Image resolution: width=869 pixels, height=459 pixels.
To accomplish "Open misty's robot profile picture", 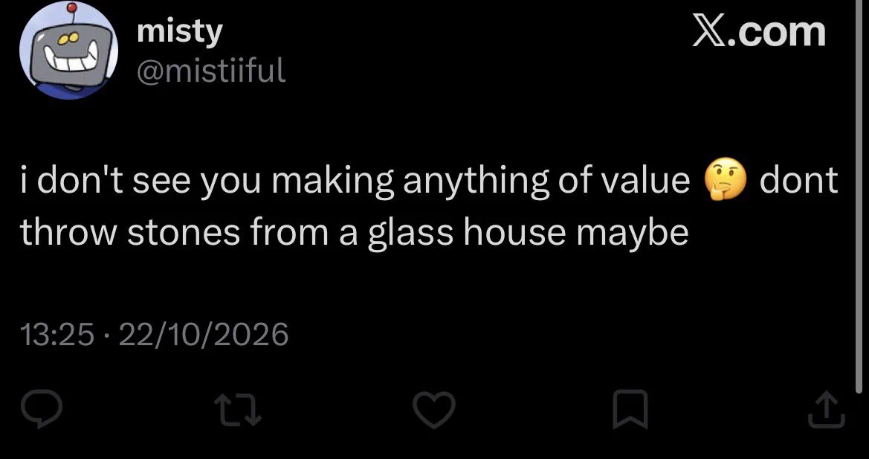I will coord(68,50).
